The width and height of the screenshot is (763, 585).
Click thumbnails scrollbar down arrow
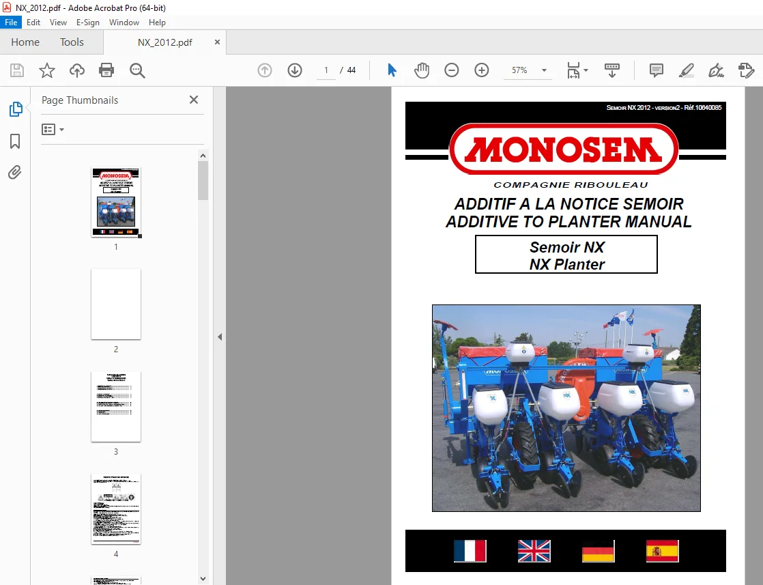coord(203,579)
